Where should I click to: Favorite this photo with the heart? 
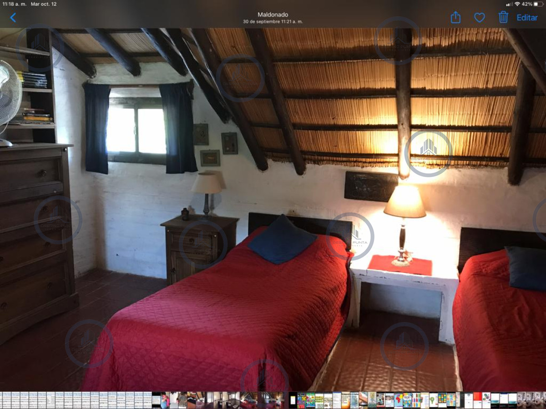point(480,18)
